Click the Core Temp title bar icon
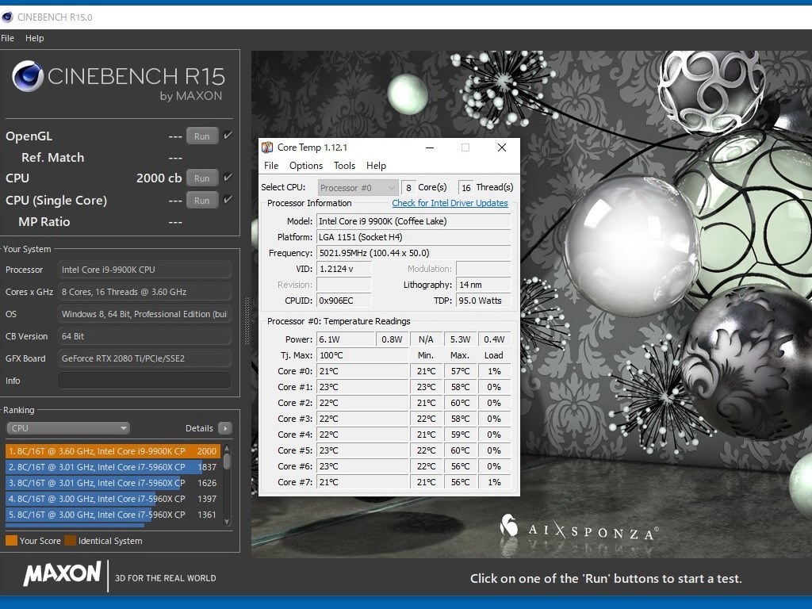The width and height of the screenshot is (812, 609). pos(267,147)
